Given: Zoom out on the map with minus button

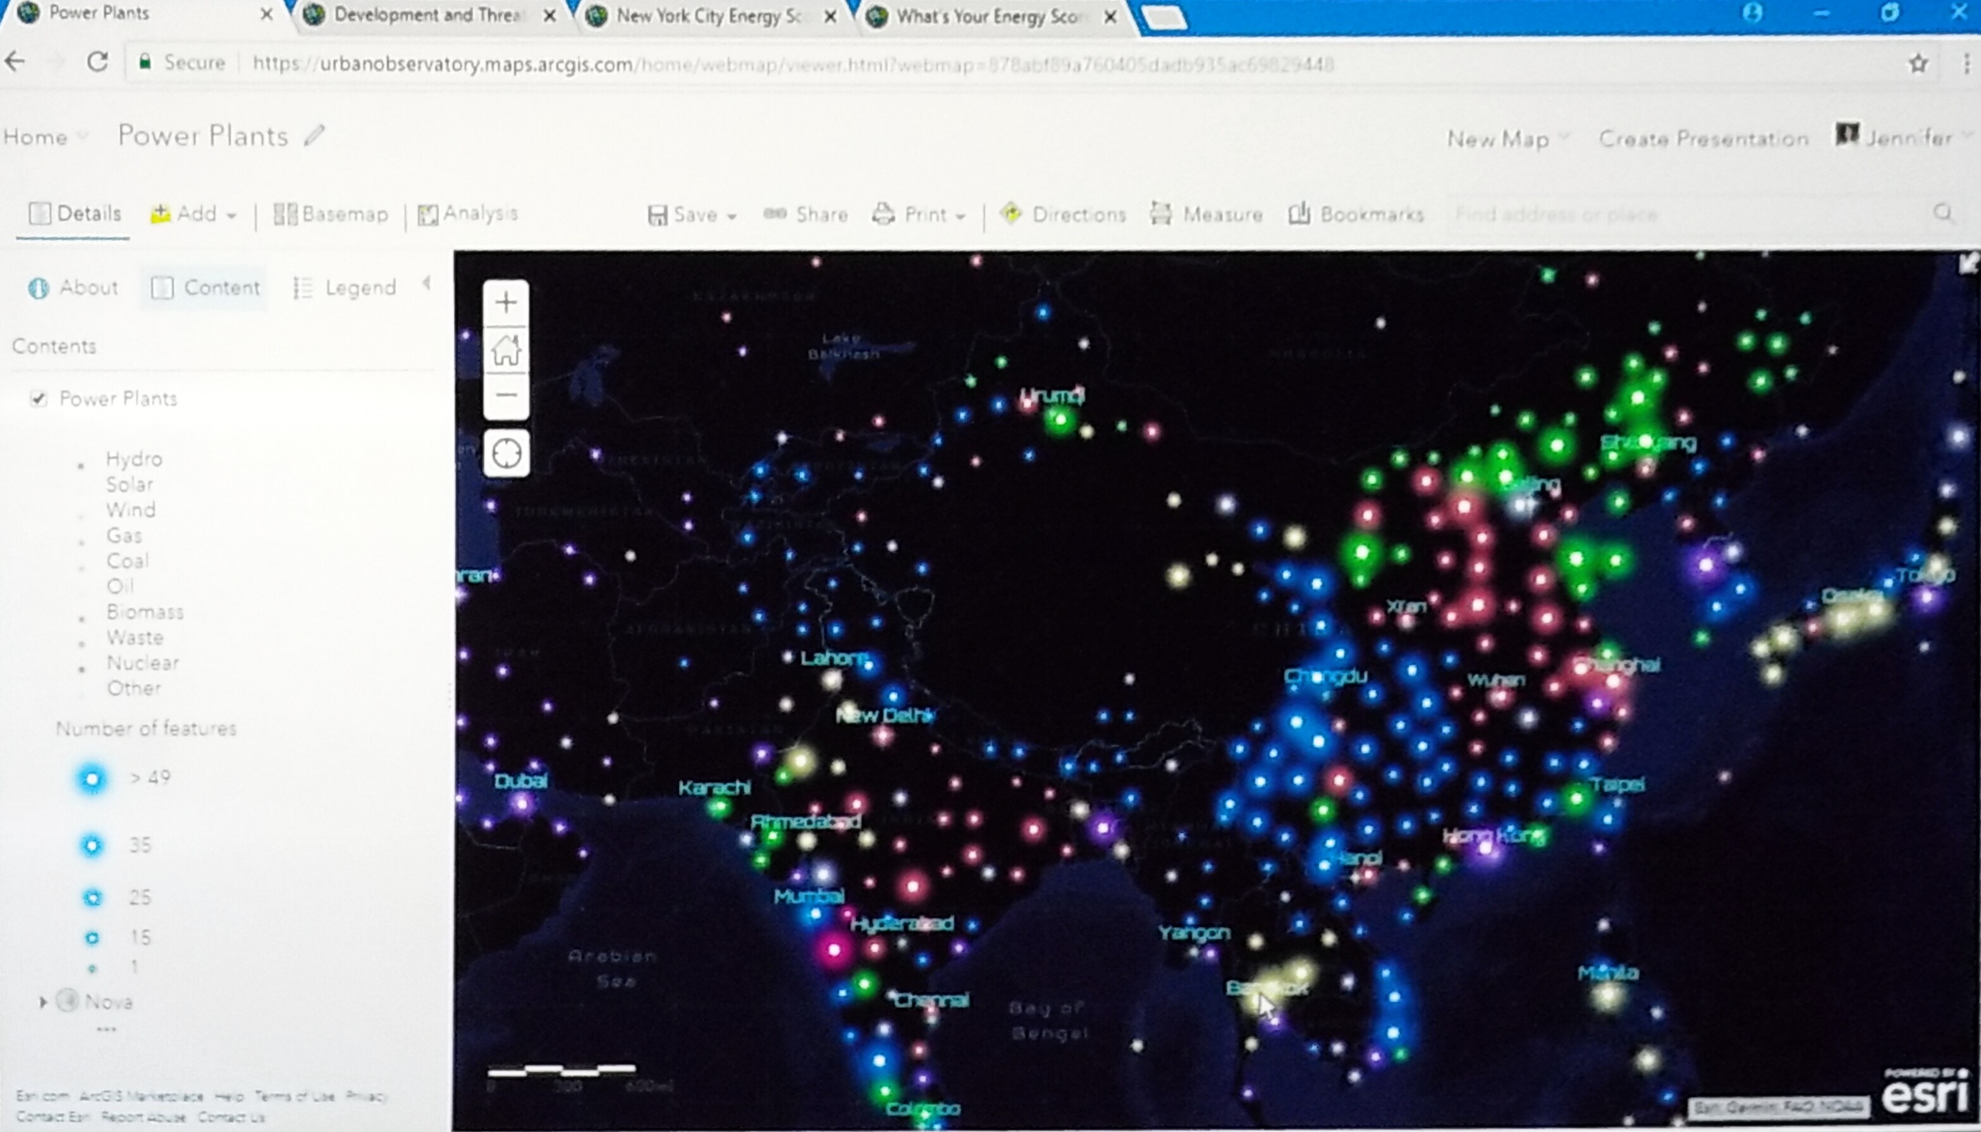Looking at the screenshot, I should coord(506,395).
